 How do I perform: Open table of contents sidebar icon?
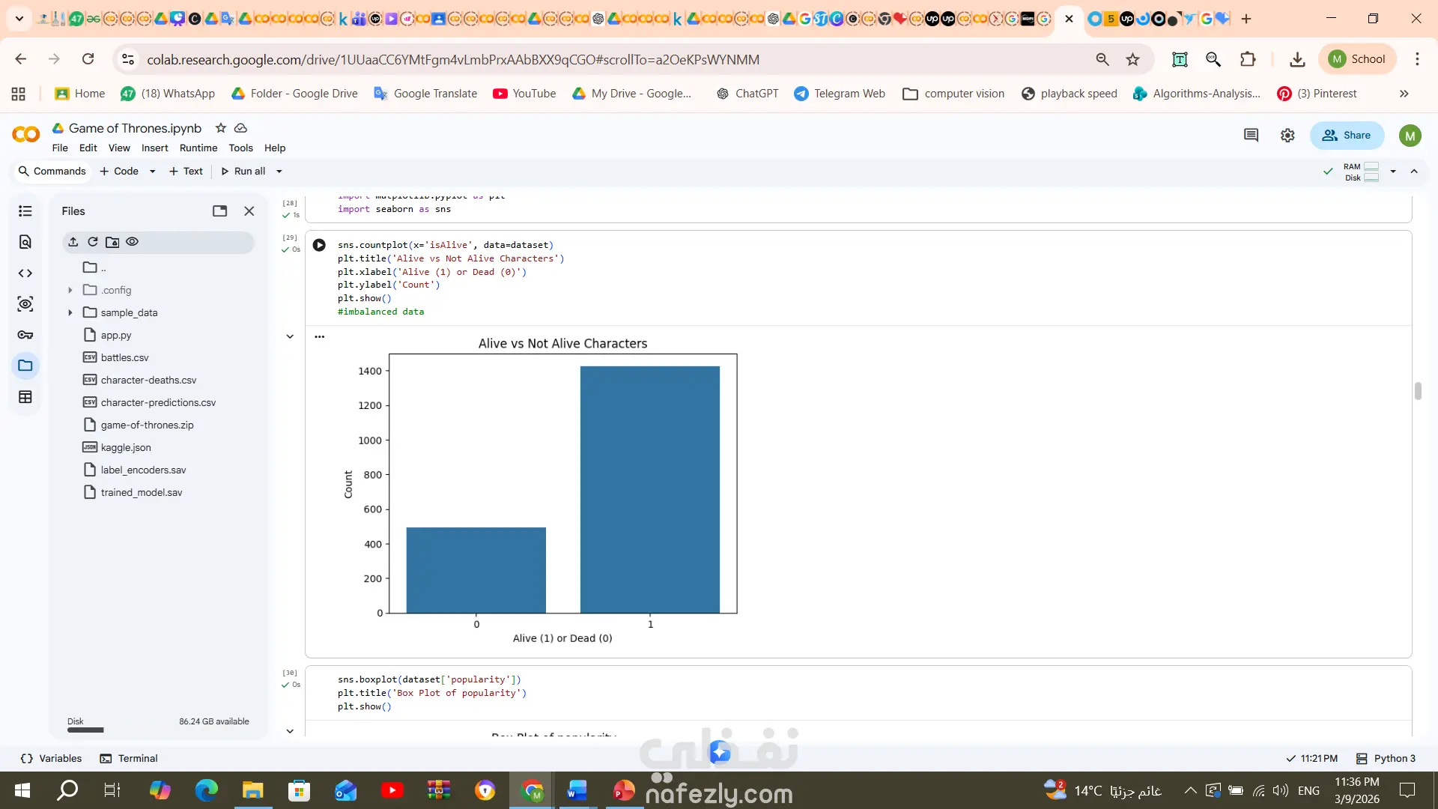(x=25, y=211)
